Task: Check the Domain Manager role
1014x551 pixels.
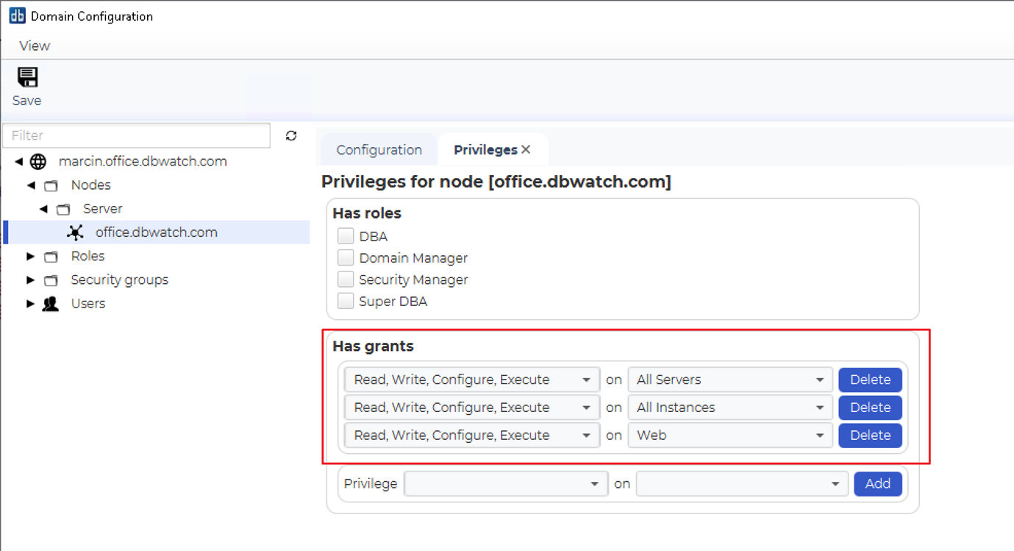Action: pyautogui.click(x=346, y=257)
